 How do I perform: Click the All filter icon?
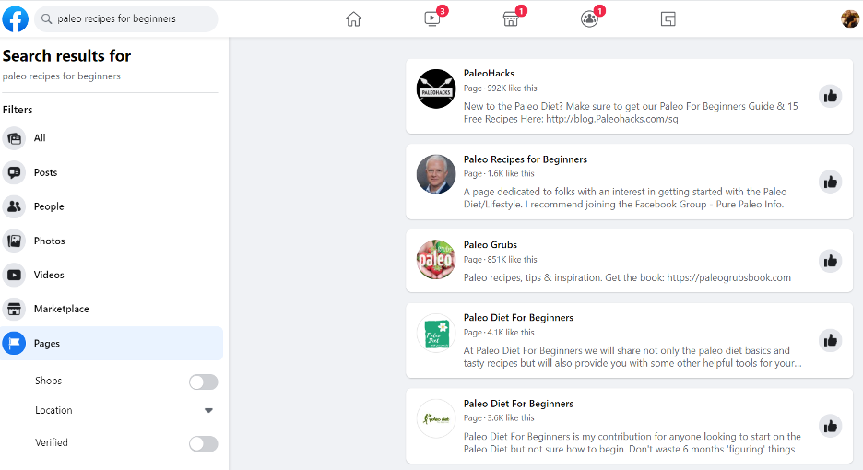tap(15, 138)
